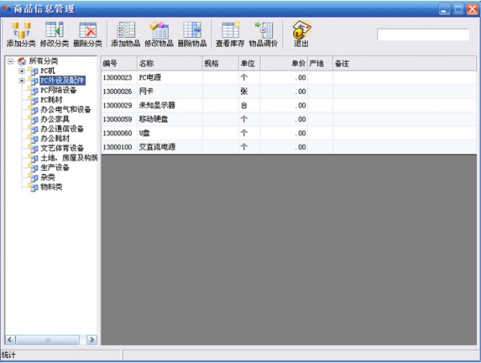The width and height of the screenshot is (481, 363).
Task: Click the tree panel horizontal scrollbar thumb
Action: pos(48,340)
